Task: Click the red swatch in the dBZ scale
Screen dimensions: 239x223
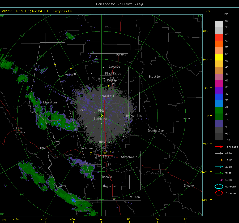Action: [x=219, y=37]
